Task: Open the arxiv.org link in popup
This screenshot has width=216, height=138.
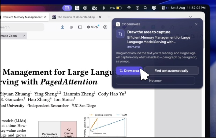Action: [133, 47]
